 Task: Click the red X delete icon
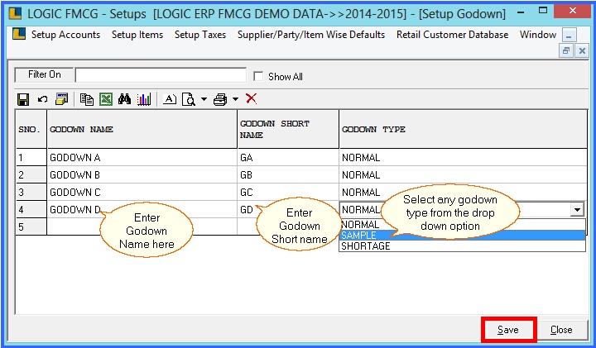point(251,99)
